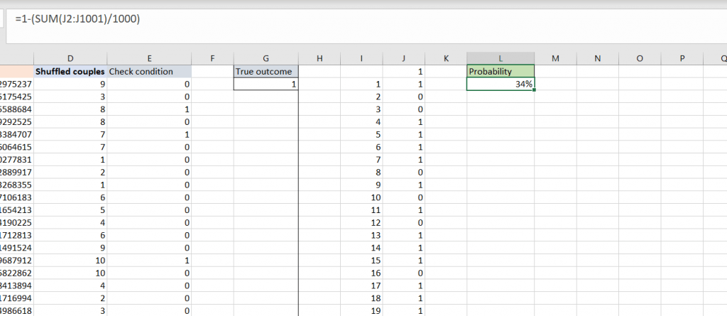Select column G header
The width and height of the screenshot is (727, 316).
pos(266,58)
